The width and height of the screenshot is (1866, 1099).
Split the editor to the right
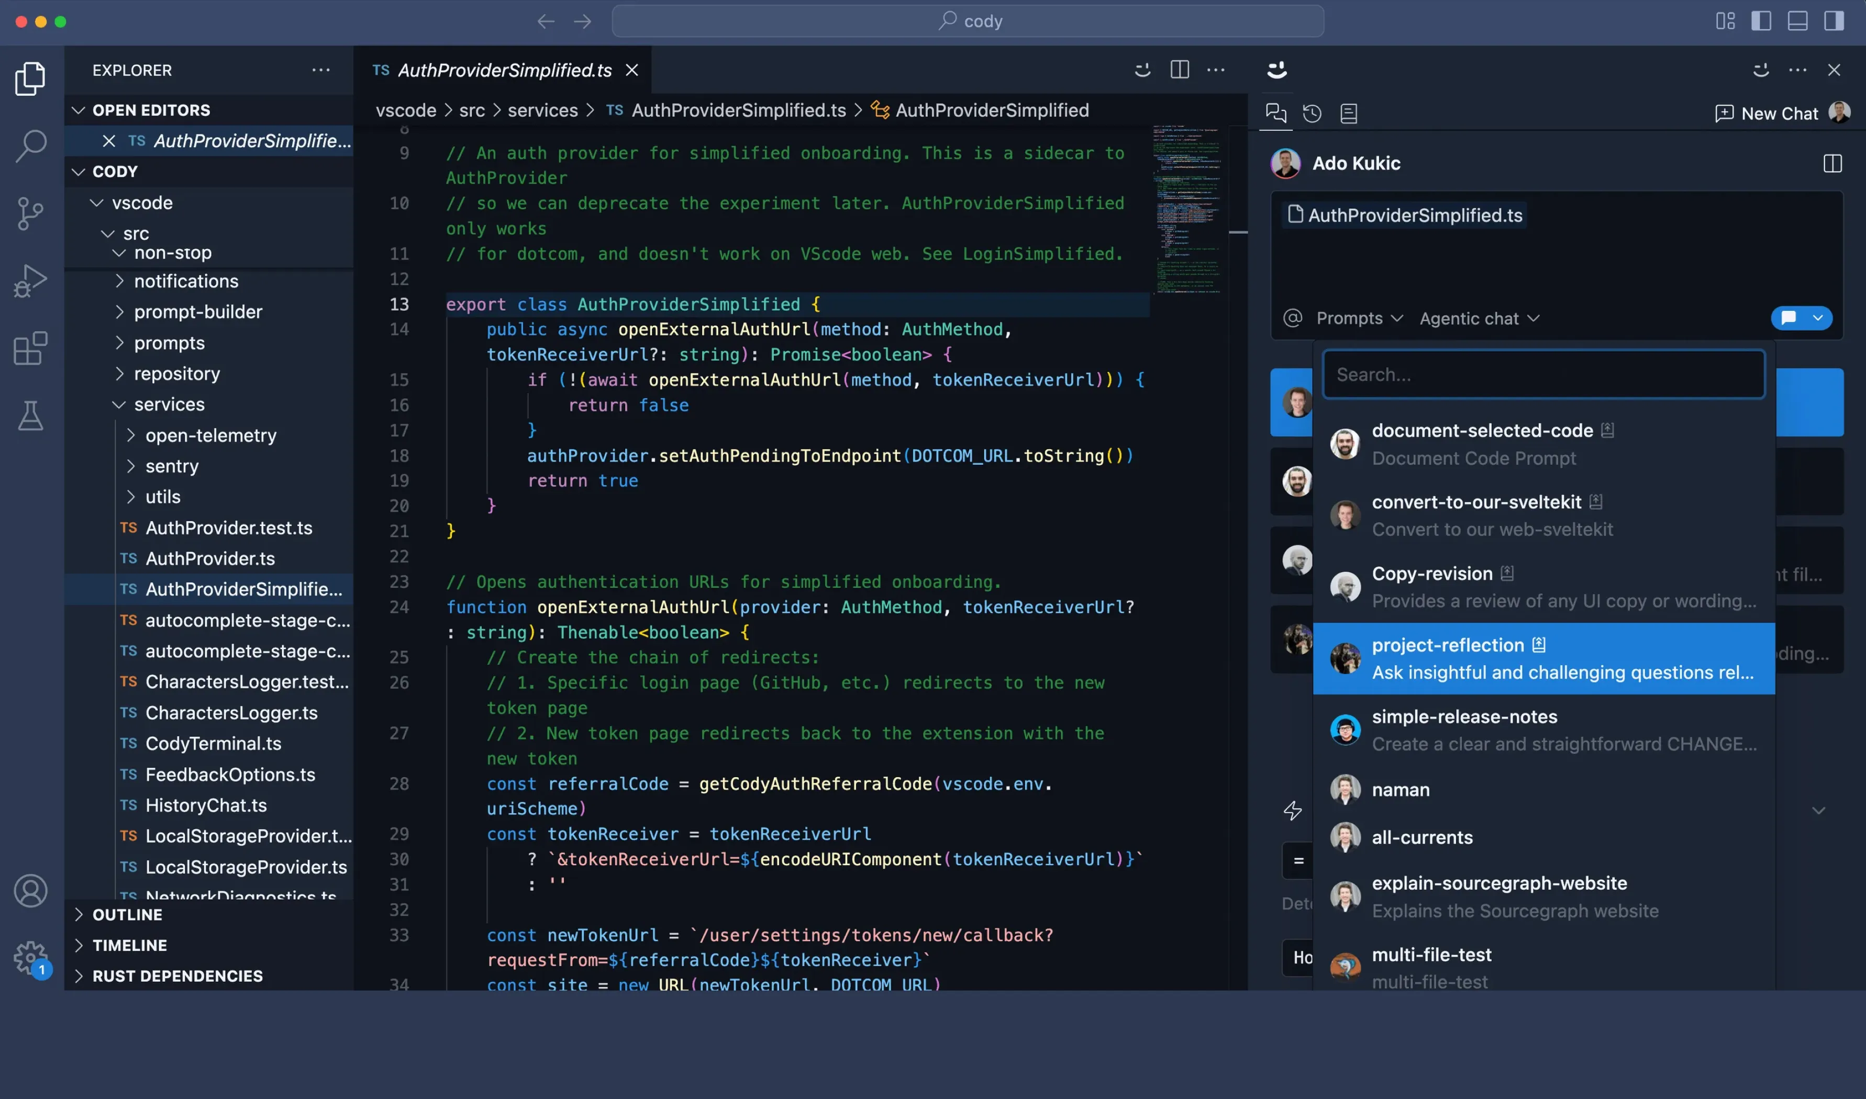click(x=1179, y=70)
